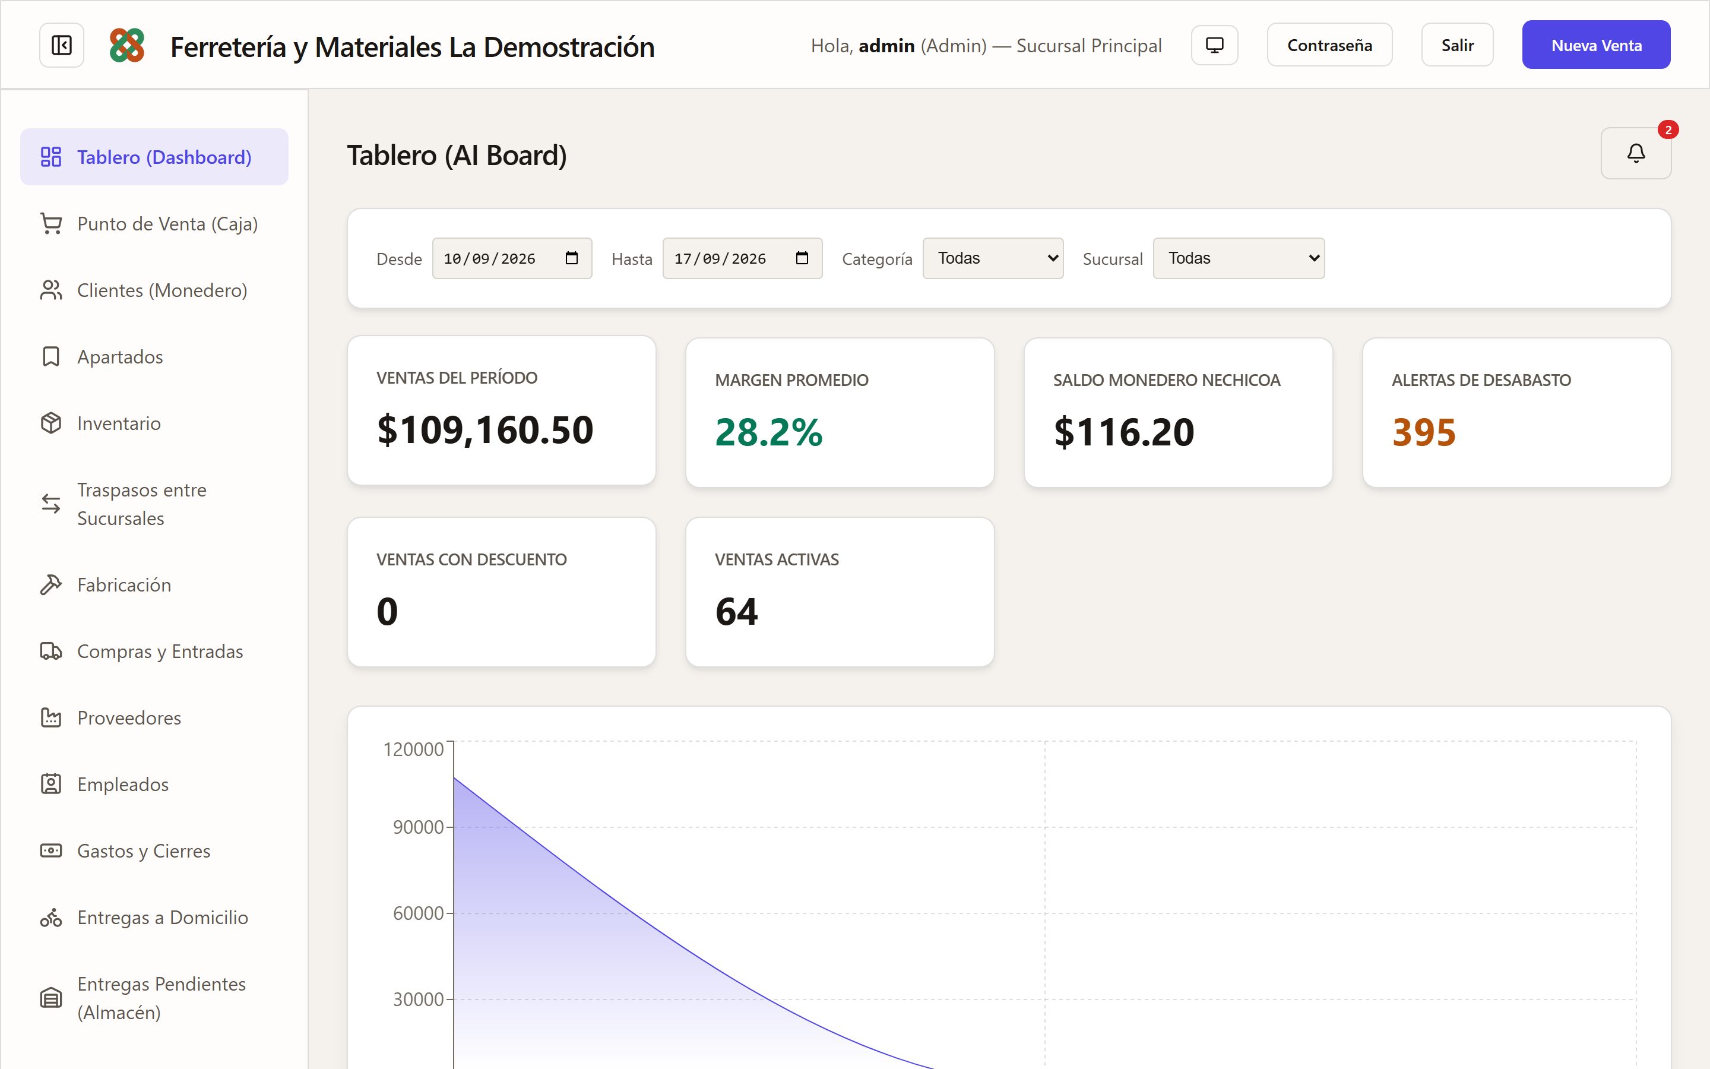1710x1069 pixels.
Task: Expand the Categoría dropdown
Action: [x=993, y=258]
